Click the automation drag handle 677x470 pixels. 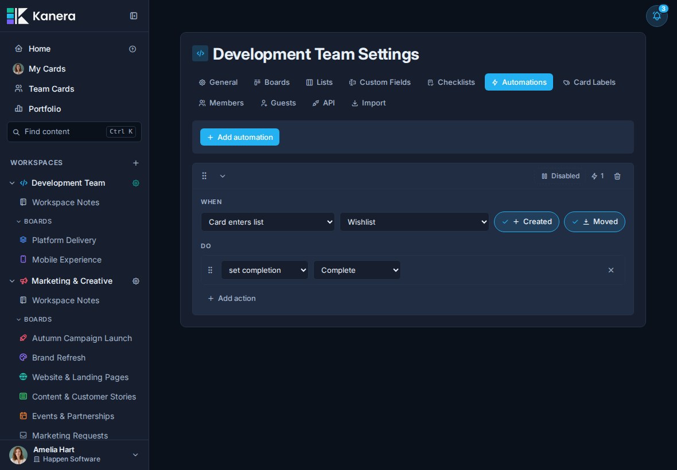click(x=204, y=176)
